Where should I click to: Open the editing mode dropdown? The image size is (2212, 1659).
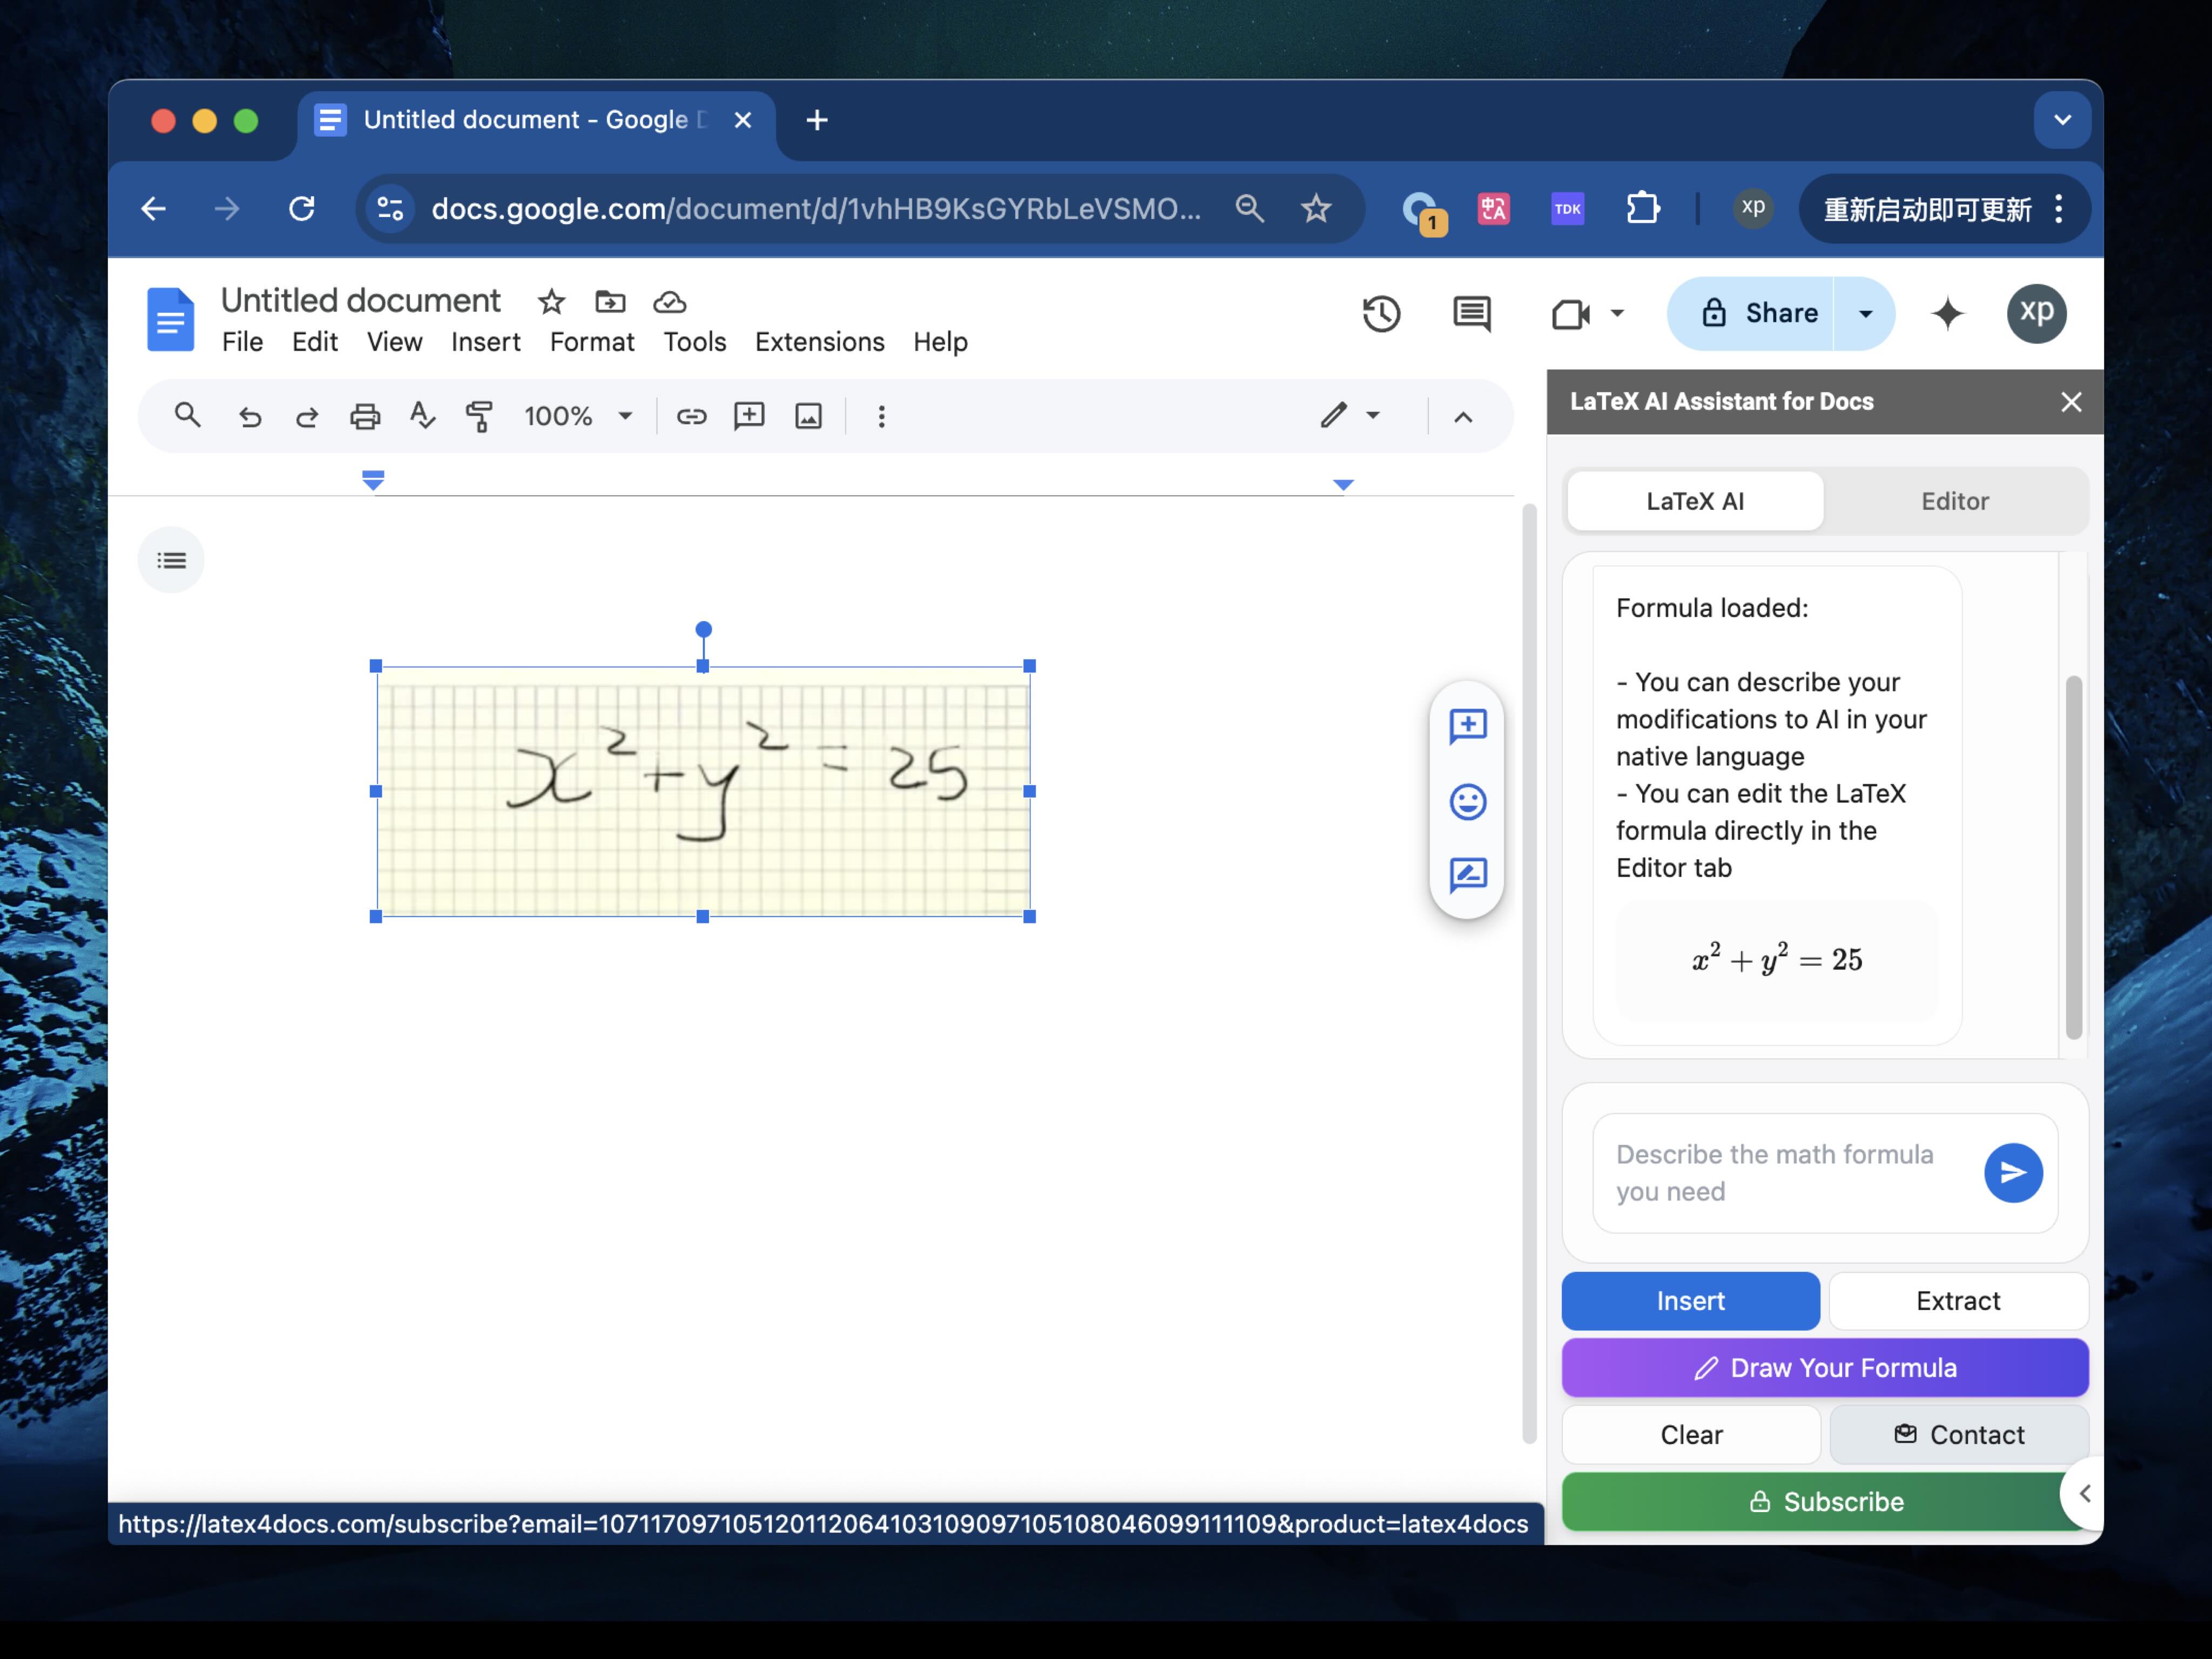pos(1373,415)
